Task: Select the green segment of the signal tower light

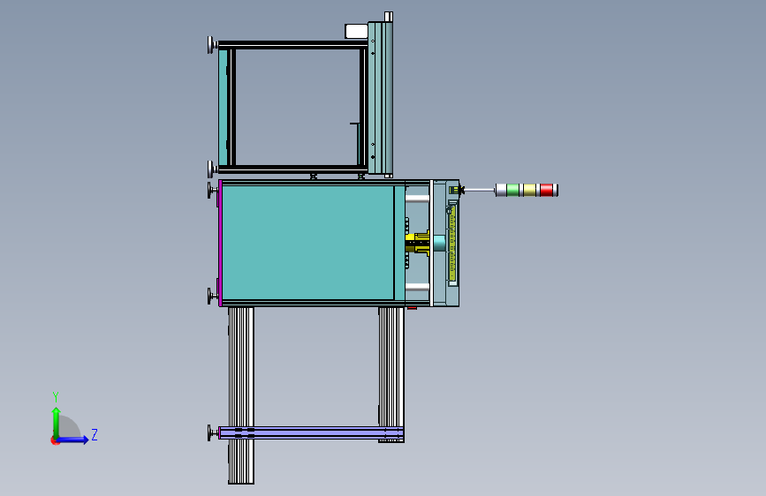Action: [513, 190]
